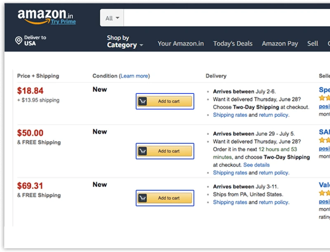Open Your Amazon.in
The width and height of the screenshot is (330, 252).
(x=181, y=43)
